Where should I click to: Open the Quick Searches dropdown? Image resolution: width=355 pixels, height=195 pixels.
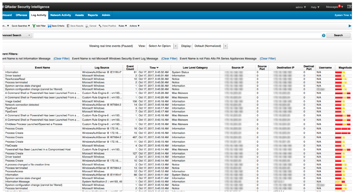(x=21, y=26)
